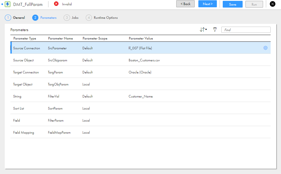Click the SortParam name
281x174 pixels.
pos(55,108)
